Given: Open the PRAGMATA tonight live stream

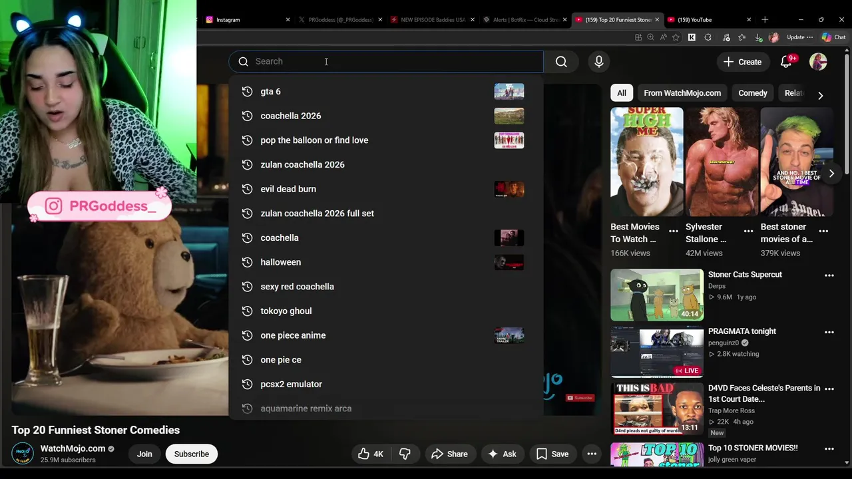Looking at the screenshot, I should pyautogui.click(x=657, y=352).
